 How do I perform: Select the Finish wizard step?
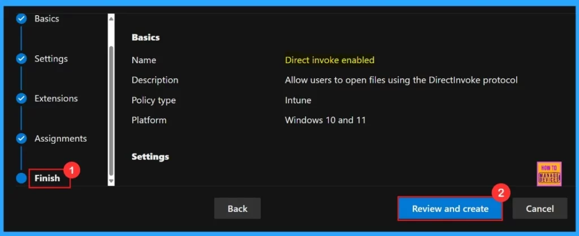tap(47, 178)
